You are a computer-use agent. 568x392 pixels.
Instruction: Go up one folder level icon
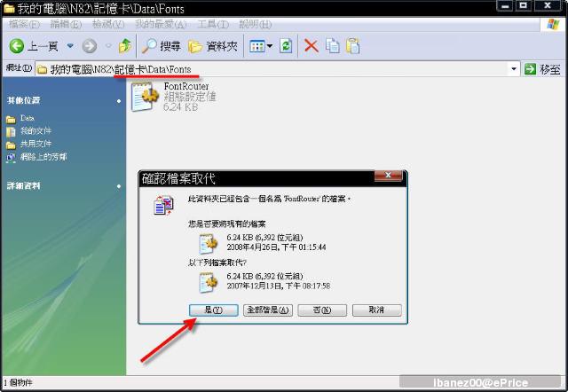[125, 46]
